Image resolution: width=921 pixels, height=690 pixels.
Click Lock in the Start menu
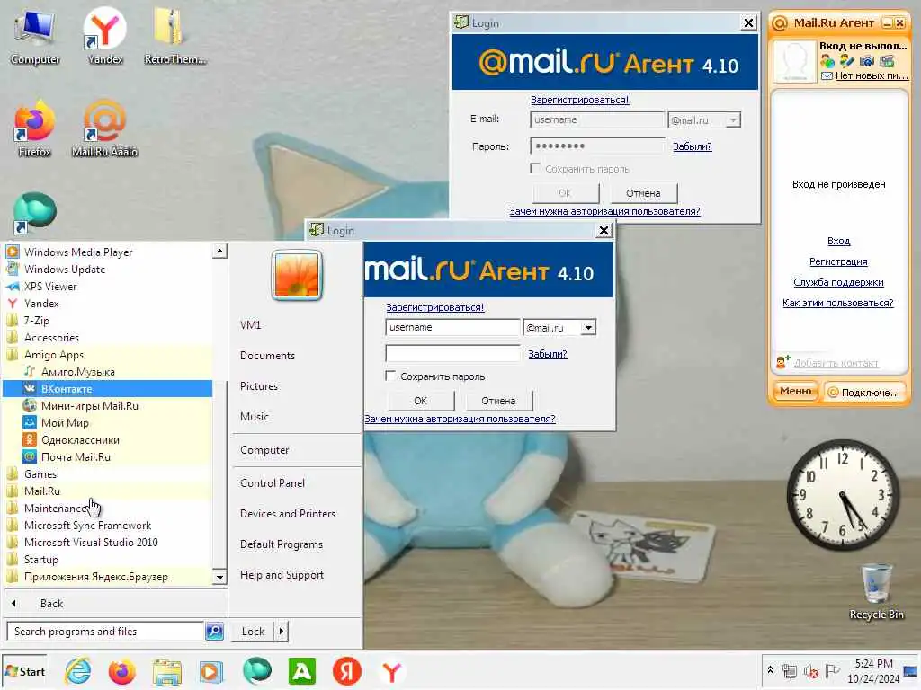(x=253, y=632)
